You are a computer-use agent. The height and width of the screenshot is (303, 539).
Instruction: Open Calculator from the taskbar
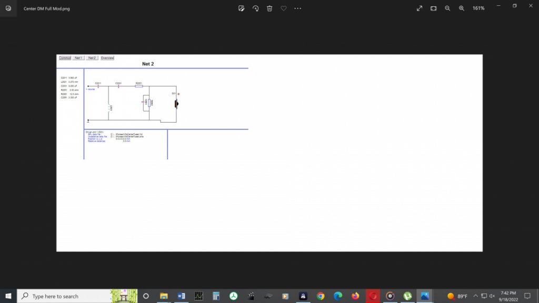216,296
